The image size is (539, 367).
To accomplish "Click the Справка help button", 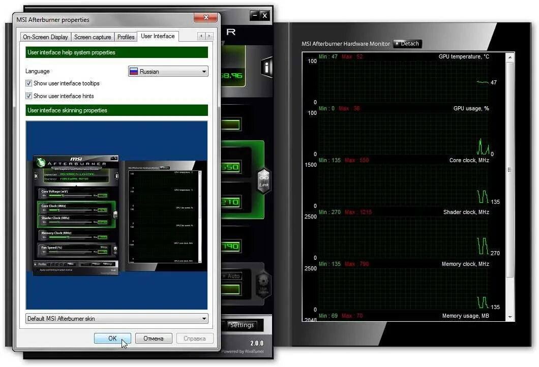I will pos(195,338).
